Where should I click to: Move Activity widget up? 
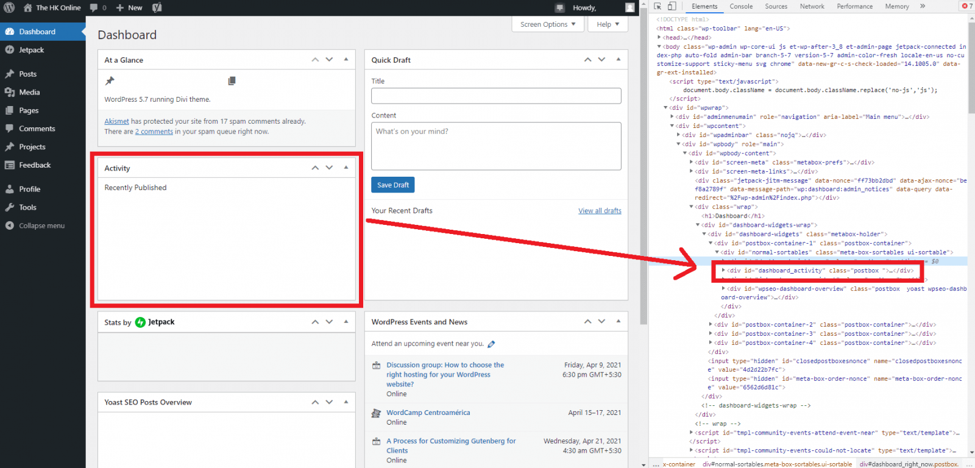point(315,168)
